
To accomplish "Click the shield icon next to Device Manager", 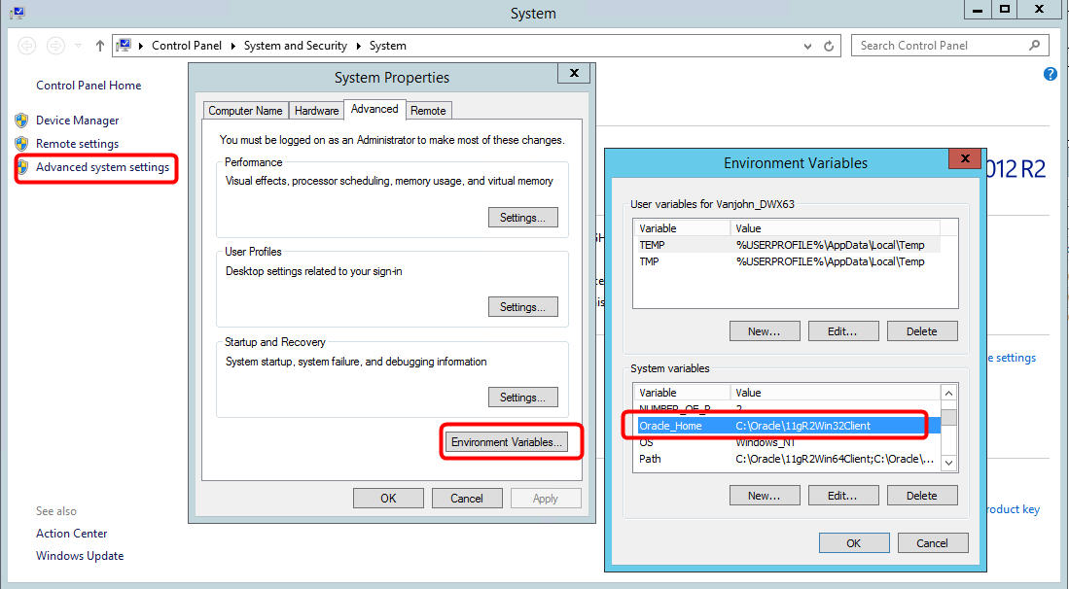I will (x=23, y=120).
